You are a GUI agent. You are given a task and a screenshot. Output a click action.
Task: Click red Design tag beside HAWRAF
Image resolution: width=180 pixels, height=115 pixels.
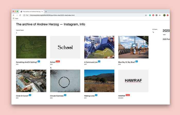point(128,95)
